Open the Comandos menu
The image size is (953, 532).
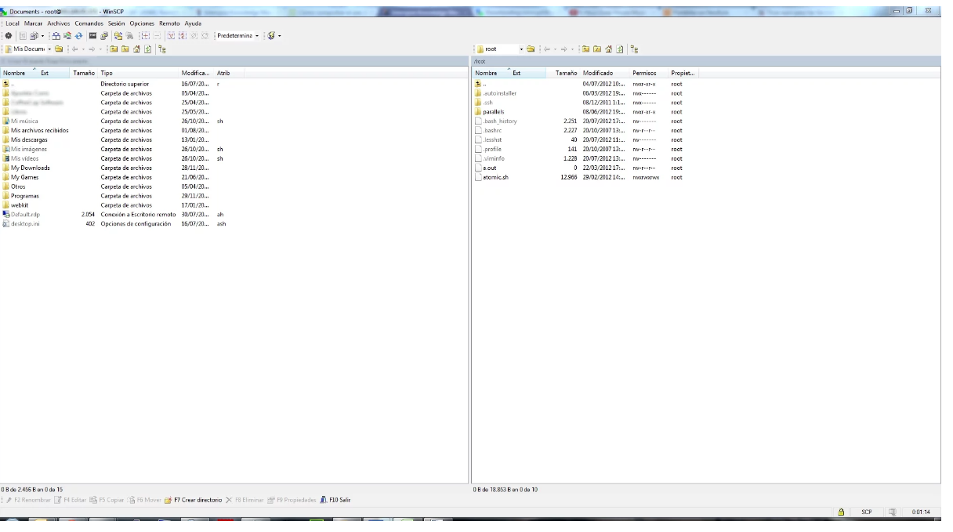[89, 24]
